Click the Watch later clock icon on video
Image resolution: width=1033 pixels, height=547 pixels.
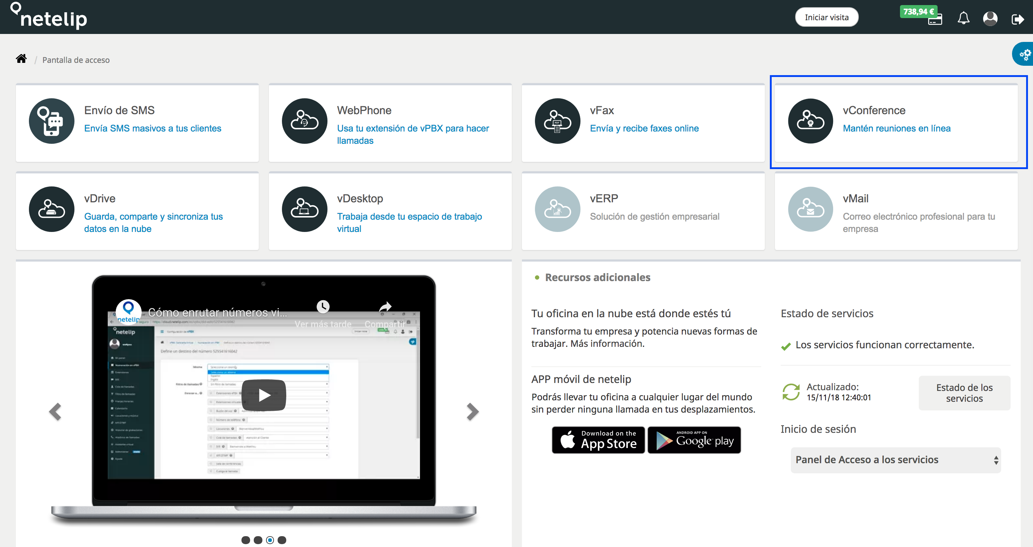pos(323,307)
